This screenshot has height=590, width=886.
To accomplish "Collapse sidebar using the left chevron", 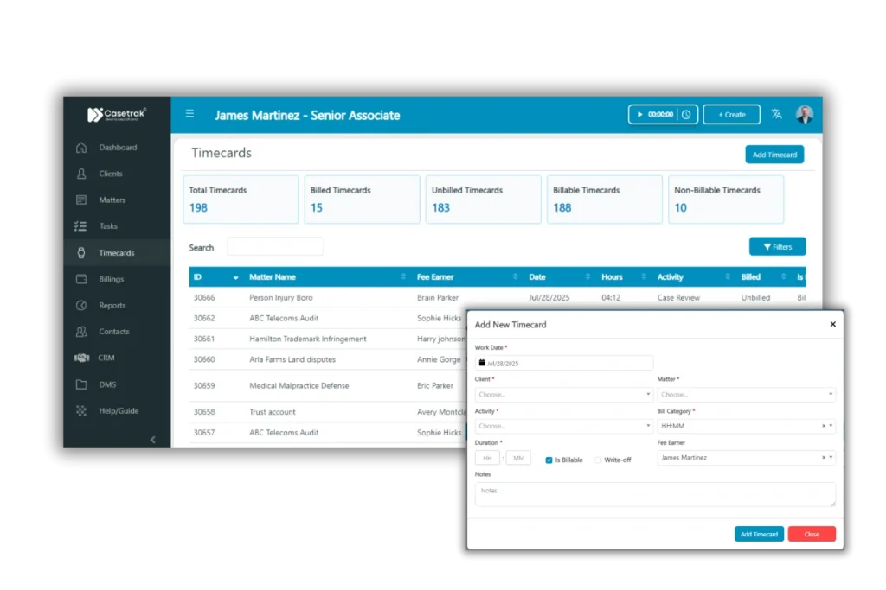I will pyautogui.click(x=153, y=440).
